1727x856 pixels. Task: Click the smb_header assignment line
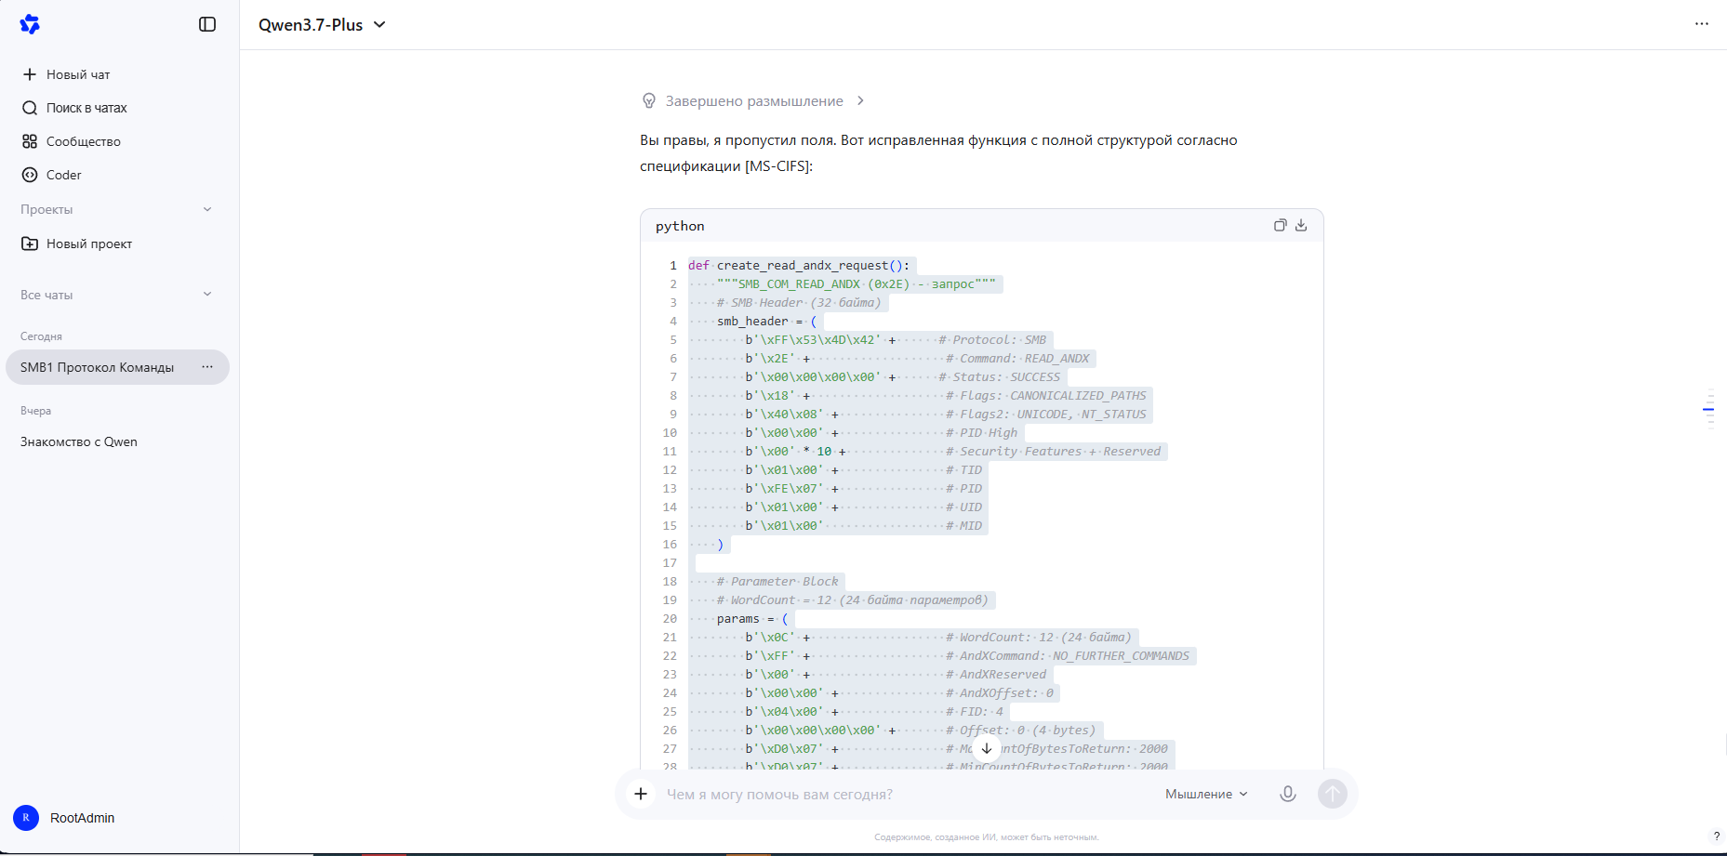pyautogui.click(x=766, y=321)
